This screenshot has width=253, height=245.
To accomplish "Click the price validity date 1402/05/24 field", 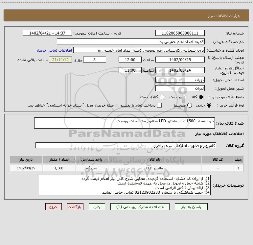I will (180, 70).
